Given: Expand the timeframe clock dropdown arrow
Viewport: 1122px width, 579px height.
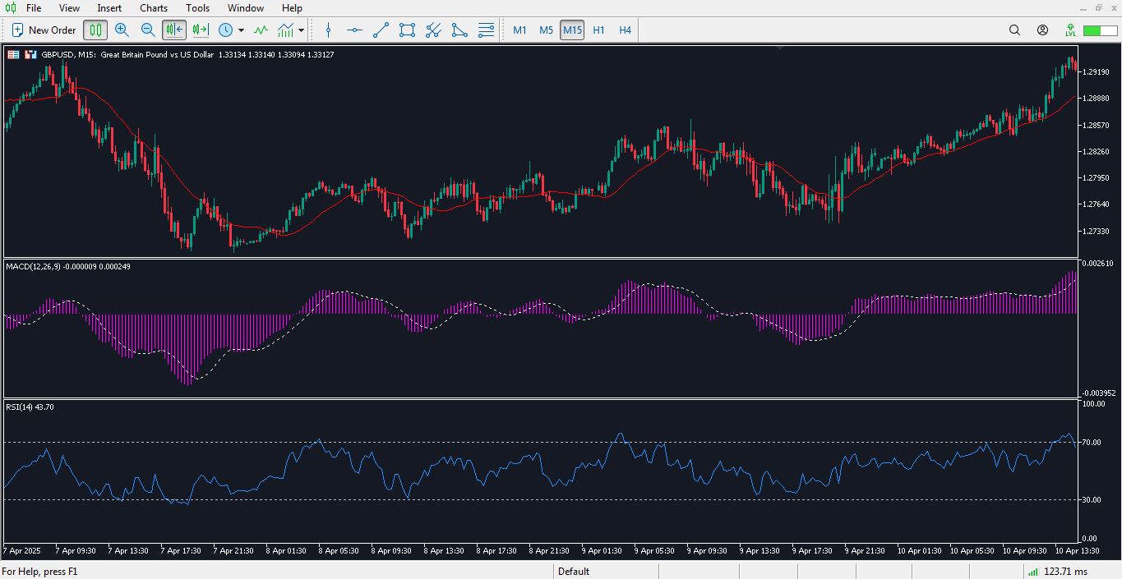Looking at the screenshot, I should pyautogui.click(x=241, y=30).
